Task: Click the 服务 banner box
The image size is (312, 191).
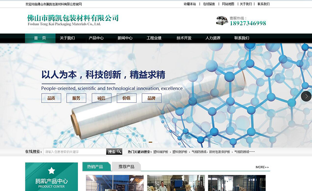Action: coord(76,98)
